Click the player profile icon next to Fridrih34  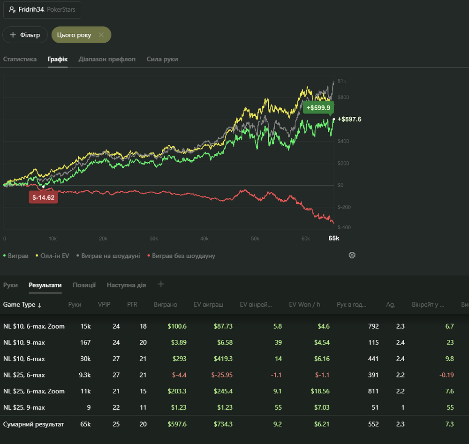pos(12,9)
